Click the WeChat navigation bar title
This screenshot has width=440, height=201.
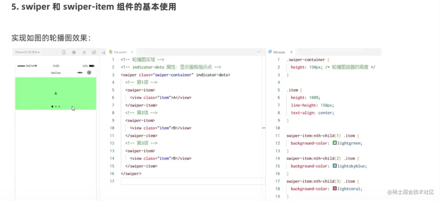coord(56,73)
